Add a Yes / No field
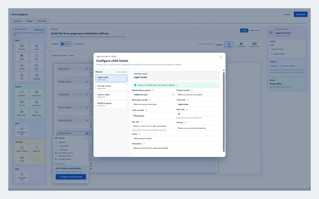 coord(22,103)
